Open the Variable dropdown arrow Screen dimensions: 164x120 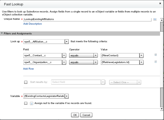(x=67, y=96)
